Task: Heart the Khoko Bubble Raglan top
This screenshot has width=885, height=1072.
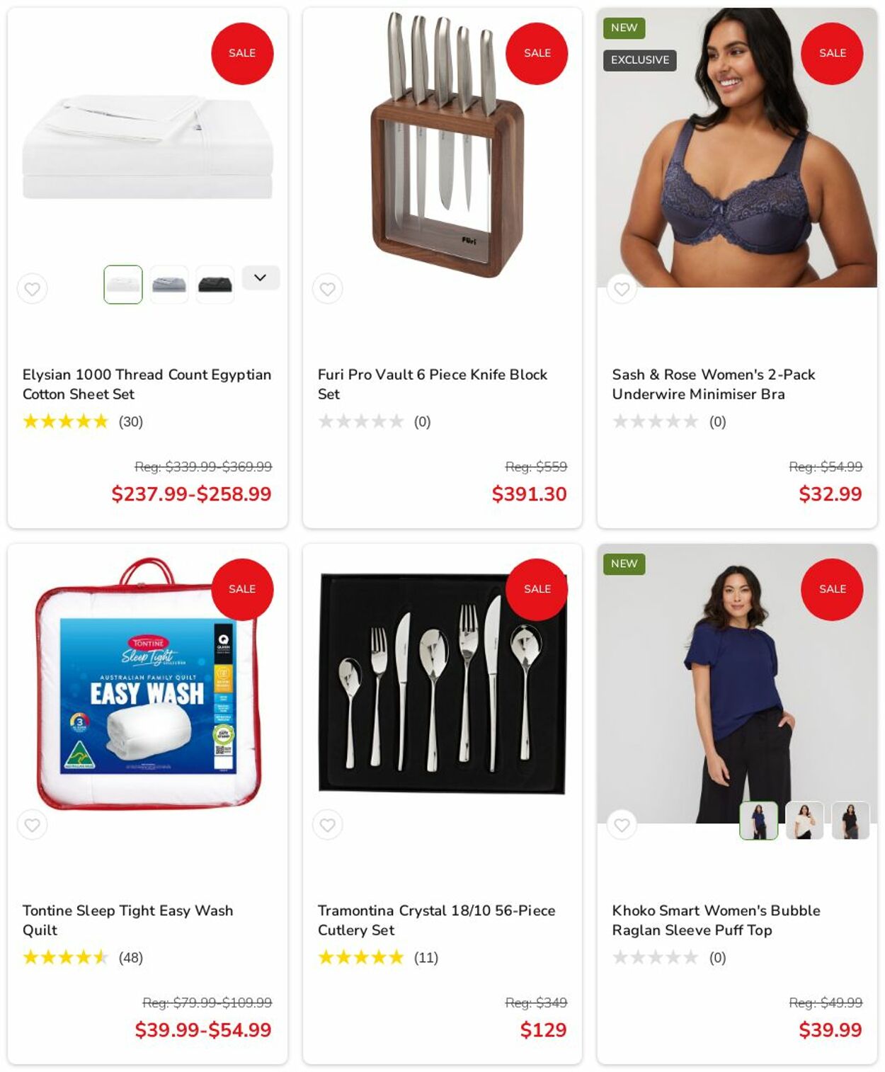Action: click(x=622, y=825)
